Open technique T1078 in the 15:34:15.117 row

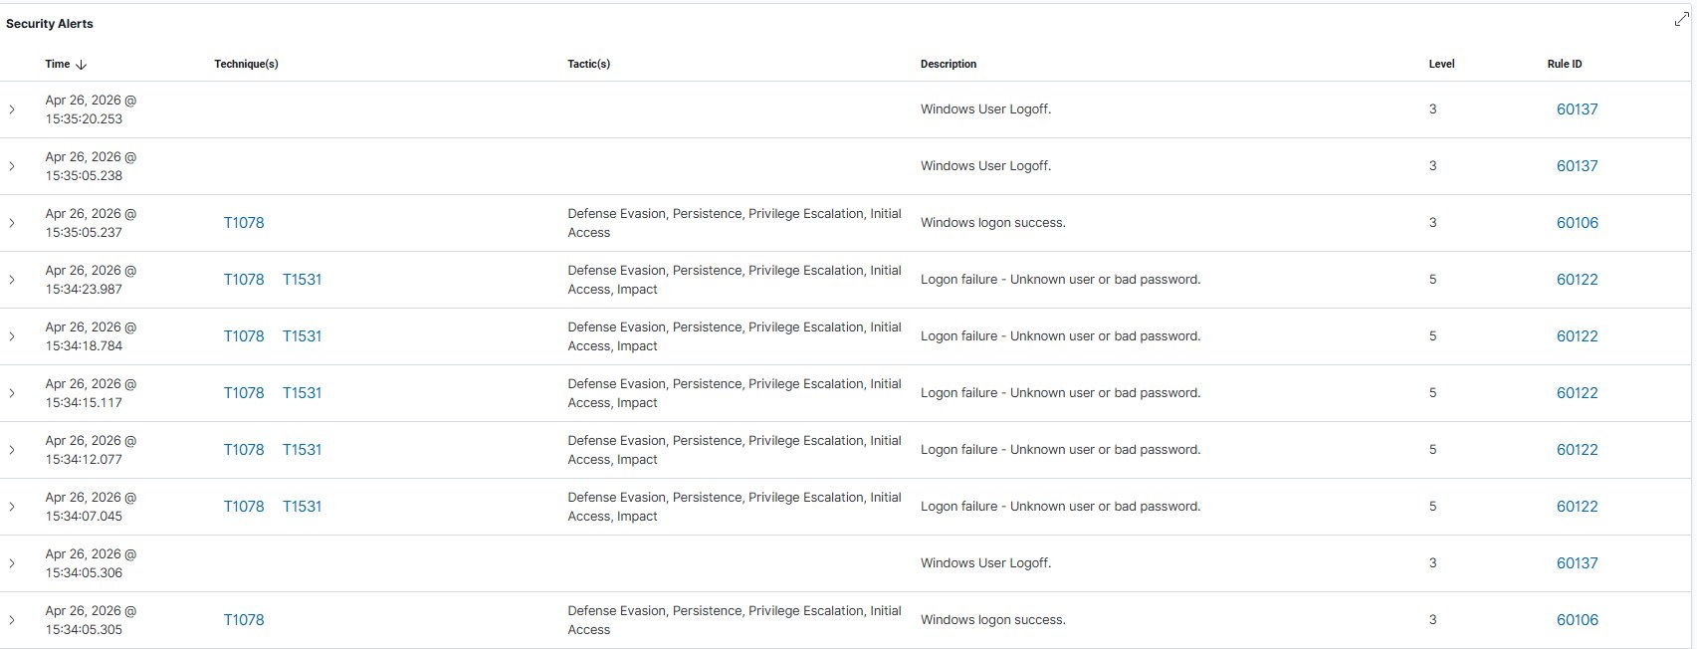pyautogui.click(x=244, y=393)
